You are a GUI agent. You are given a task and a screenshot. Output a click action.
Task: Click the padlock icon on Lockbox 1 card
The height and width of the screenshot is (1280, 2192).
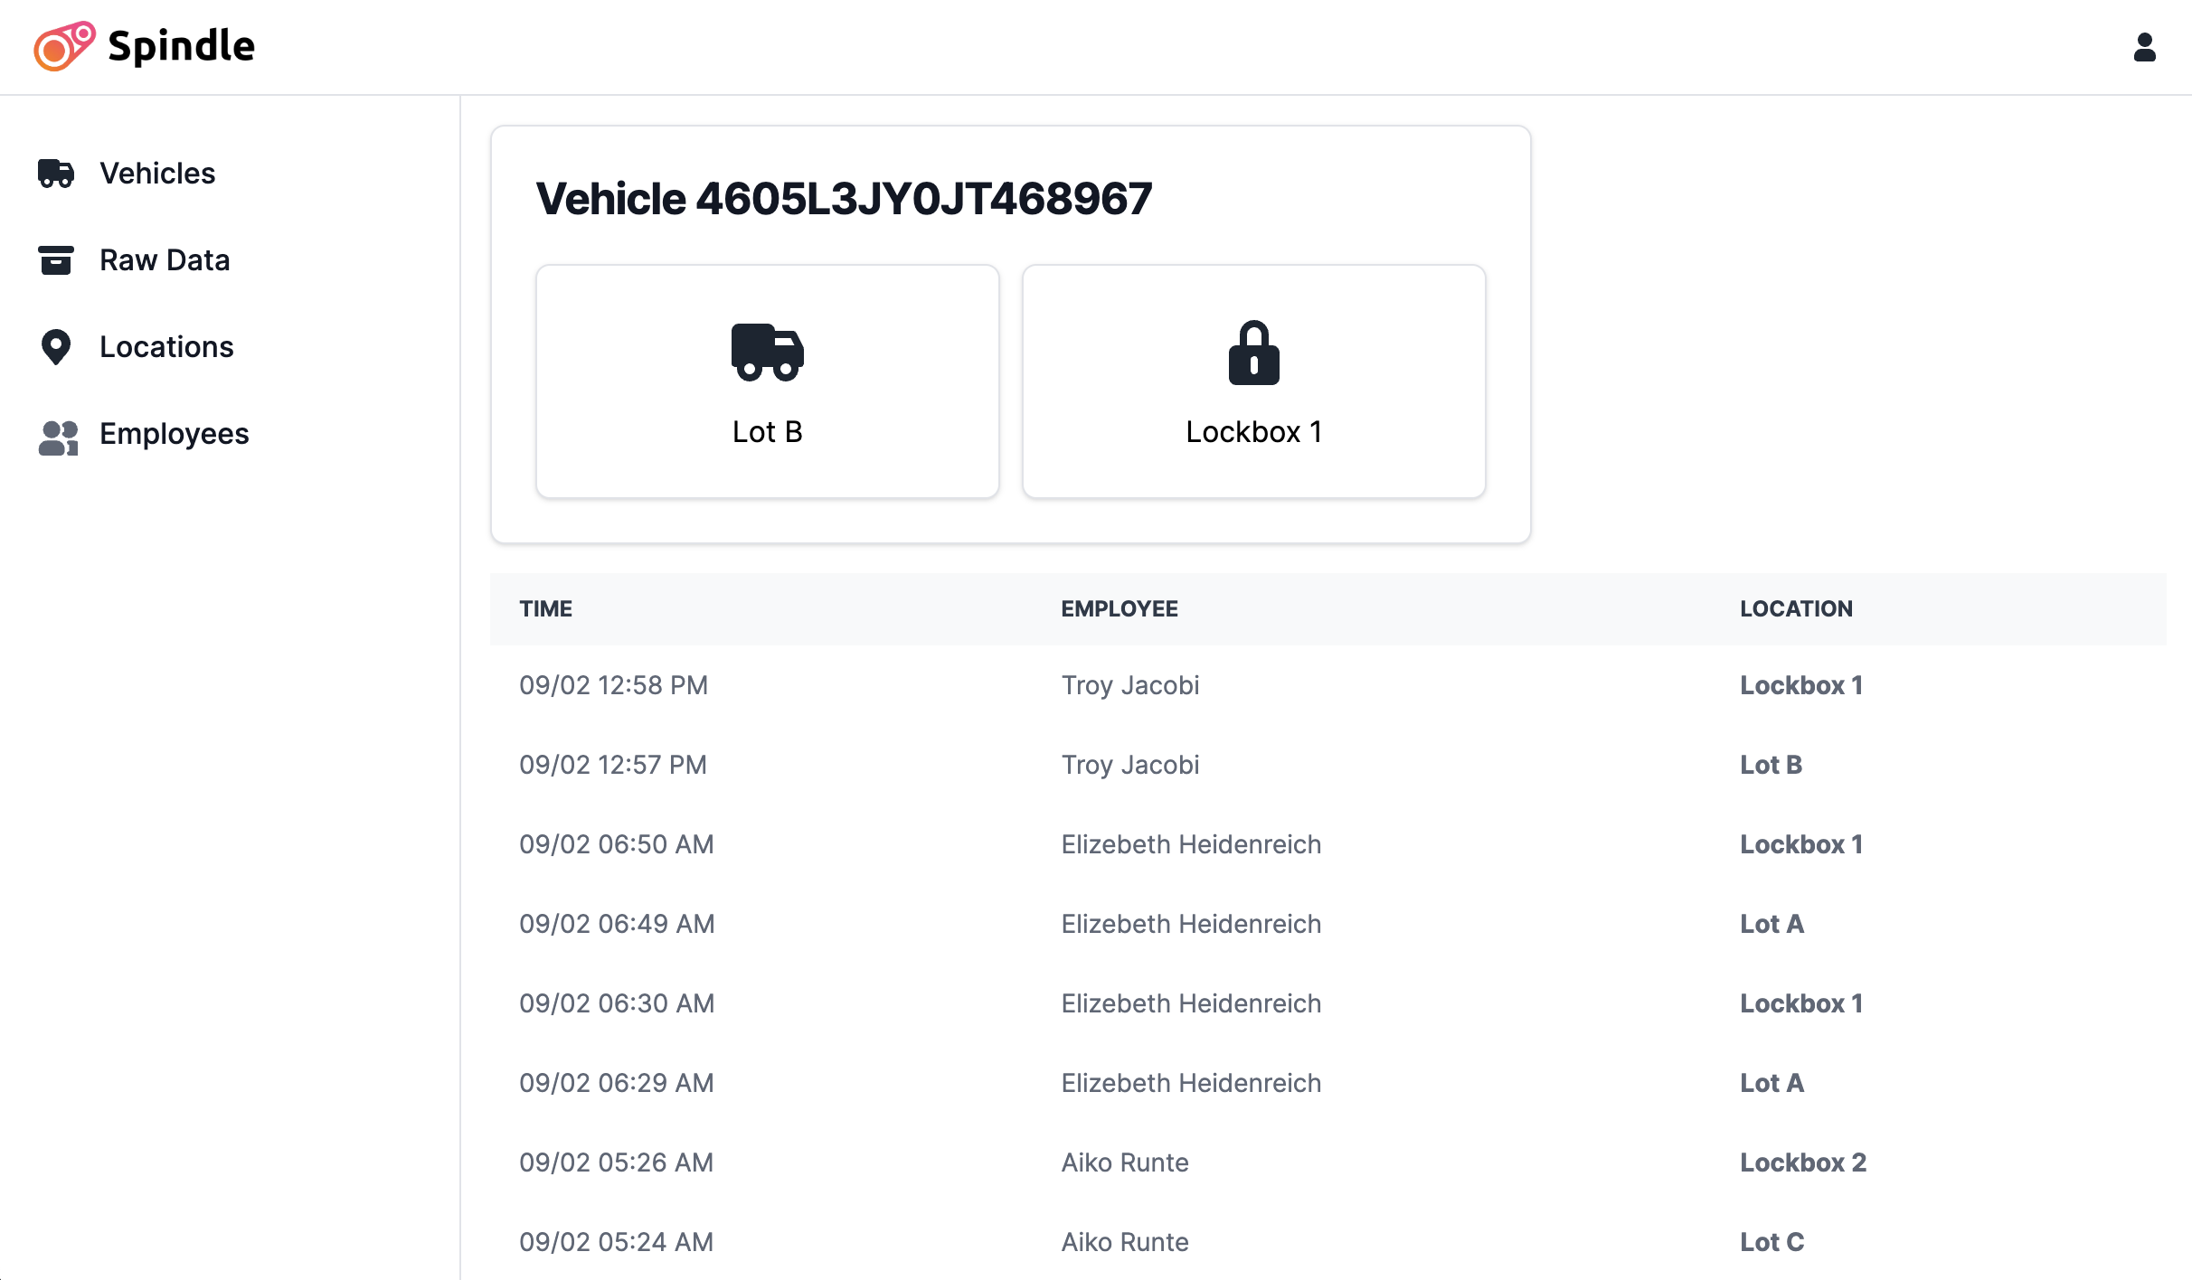tap(1253, 353)
